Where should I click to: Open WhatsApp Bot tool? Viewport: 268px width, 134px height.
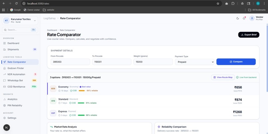[x=20, y=80]
